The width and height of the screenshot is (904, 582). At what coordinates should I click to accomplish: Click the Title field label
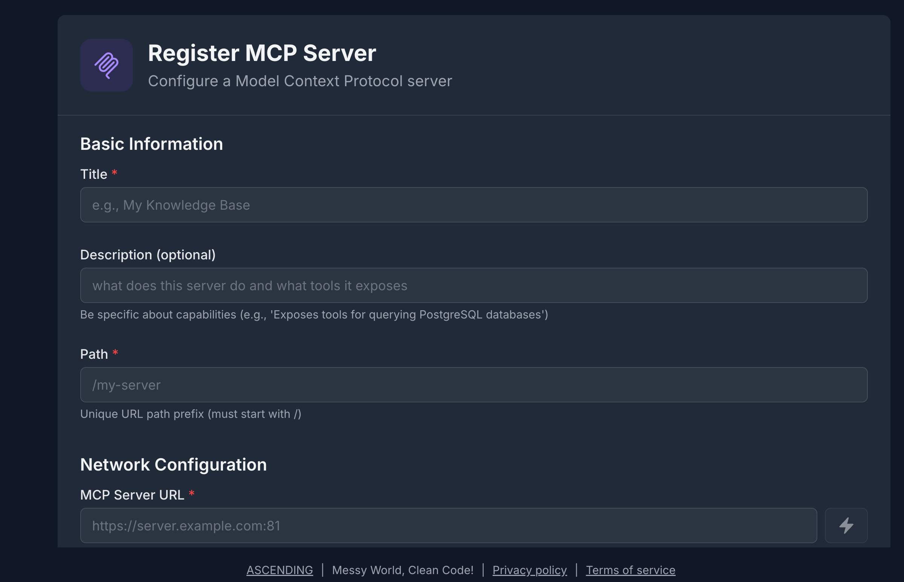coord(95,174)
